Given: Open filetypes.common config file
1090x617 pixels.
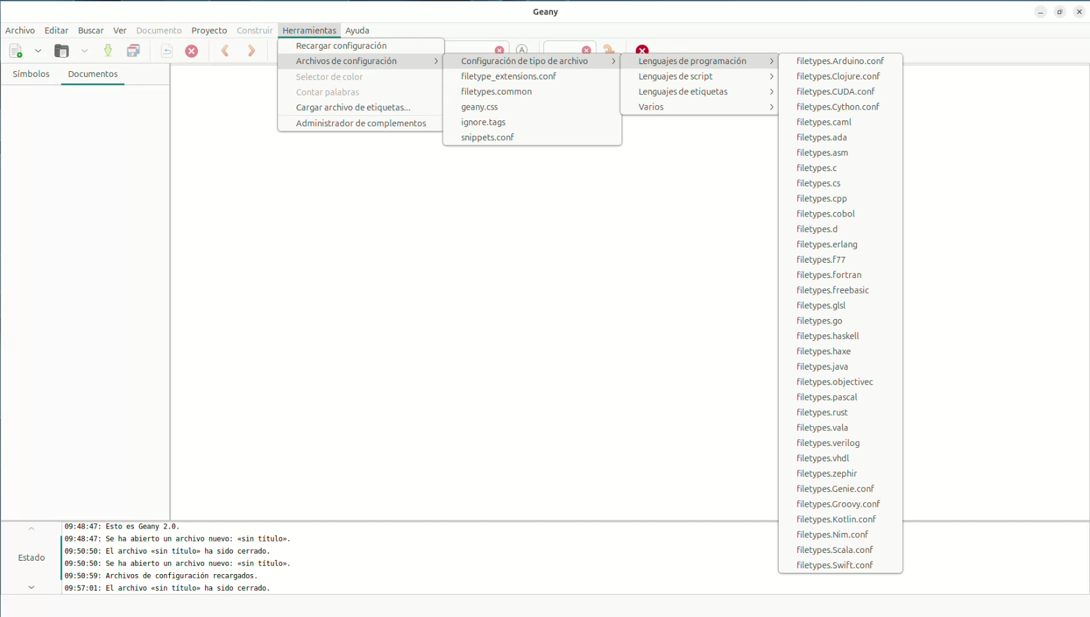Looking at the screenshot, I should tap(532, 92).
